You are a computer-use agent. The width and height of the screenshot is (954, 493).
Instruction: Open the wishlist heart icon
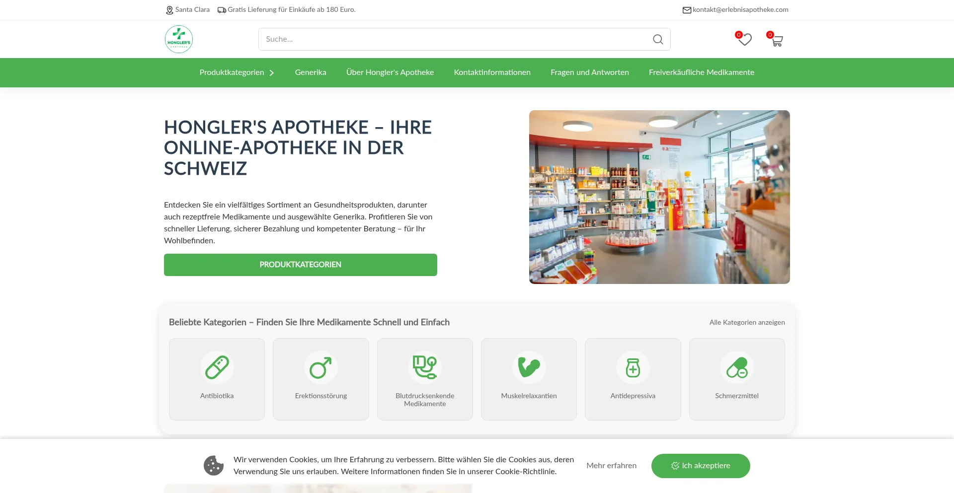pos(744,39)
